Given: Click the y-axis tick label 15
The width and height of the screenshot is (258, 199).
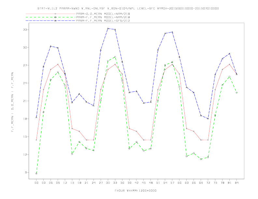Looking at the screenshot, I should click(x=25, y=137).
